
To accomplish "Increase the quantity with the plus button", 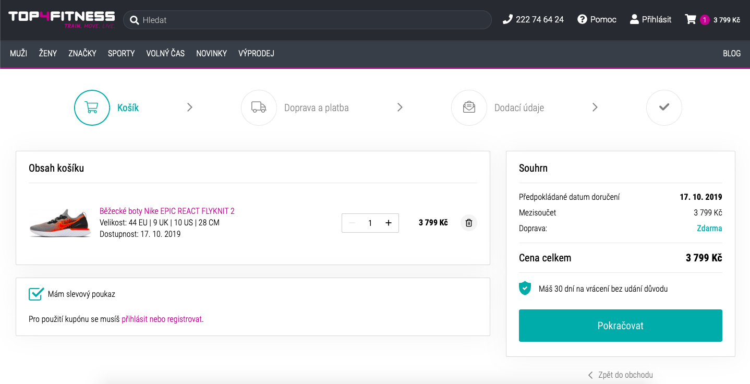I will pos(389,223).
